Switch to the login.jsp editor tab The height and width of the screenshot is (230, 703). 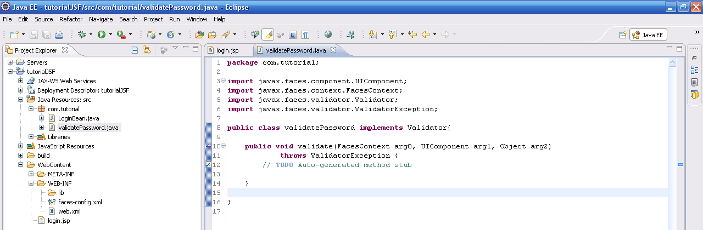click(228, 50)
